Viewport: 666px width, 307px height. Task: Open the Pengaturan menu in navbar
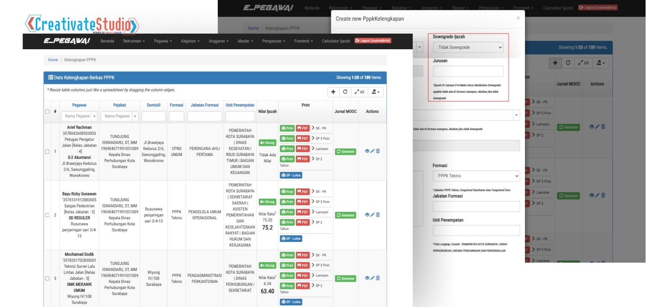pyautogui.click(x=273, y=41)
